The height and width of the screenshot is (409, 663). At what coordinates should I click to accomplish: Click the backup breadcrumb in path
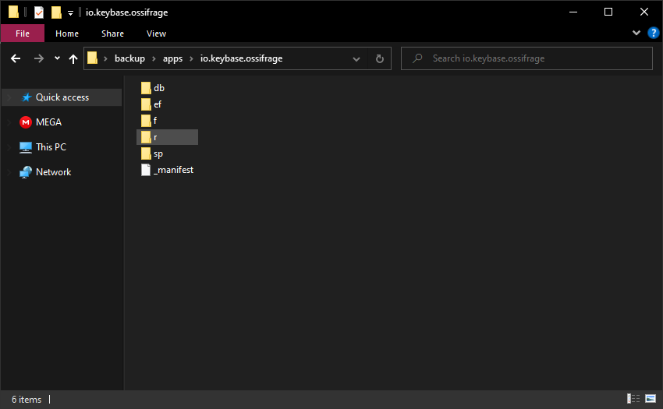(x=129, y=58)
